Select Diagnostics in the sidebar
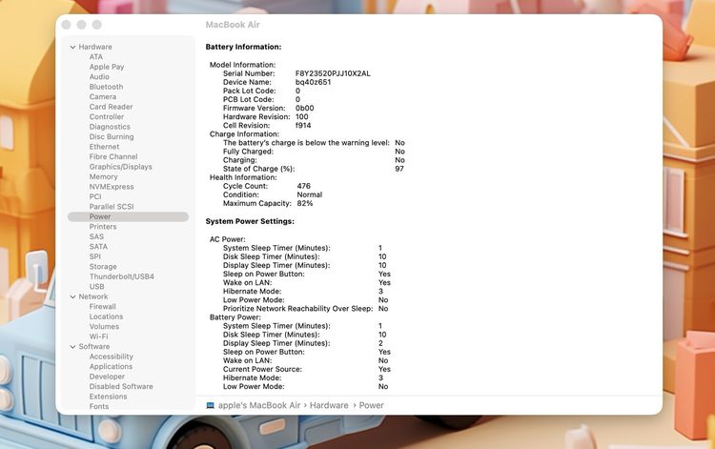The width and height of the screenshot is (715, 449). [110, 127]
